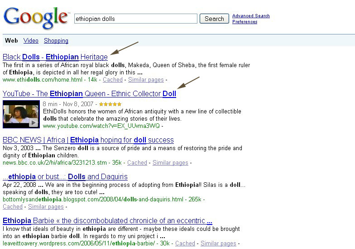355x249 pixels.
Task: Click news.bbc.co.uk URL text
Action: coord(54,162)
